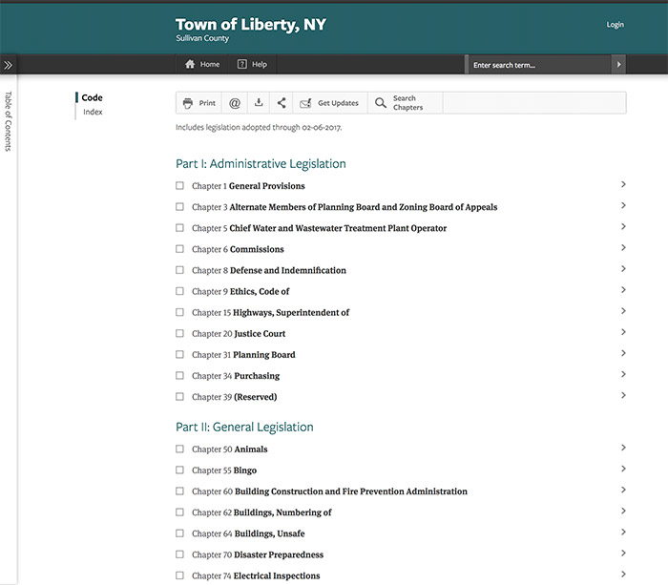Open Help with the question mark icon

242,64
